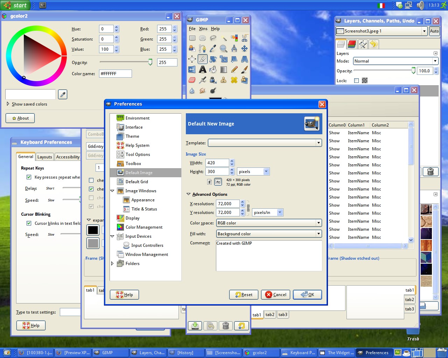
Task: Toggle the resolution chain link button
Action: point(248,208)
